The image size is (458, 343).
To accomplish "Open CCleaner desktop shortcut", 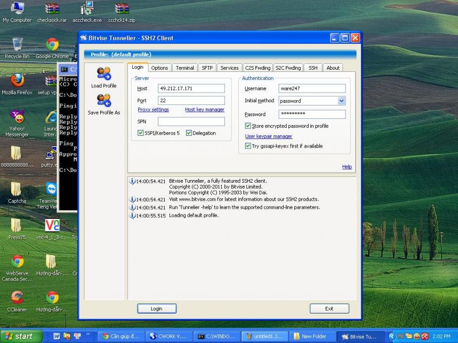I will point(17,298).
